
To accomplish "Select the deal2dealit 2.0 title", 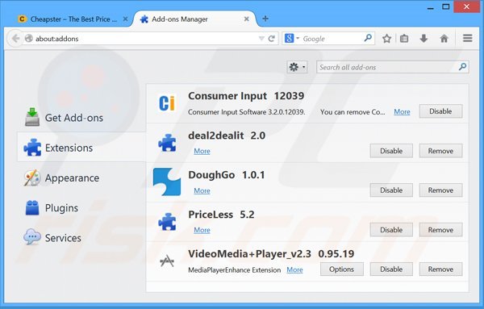I will coord(227,136).
